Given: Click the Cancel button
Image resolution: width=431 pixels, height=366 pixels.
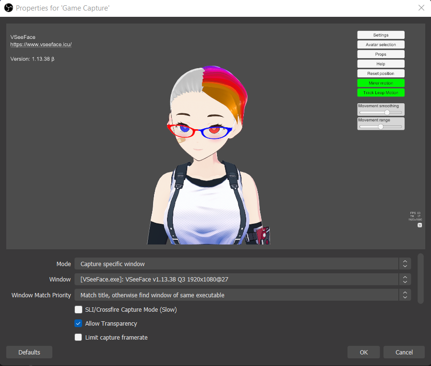Looking at the screenshot, I should click(404, 352).
